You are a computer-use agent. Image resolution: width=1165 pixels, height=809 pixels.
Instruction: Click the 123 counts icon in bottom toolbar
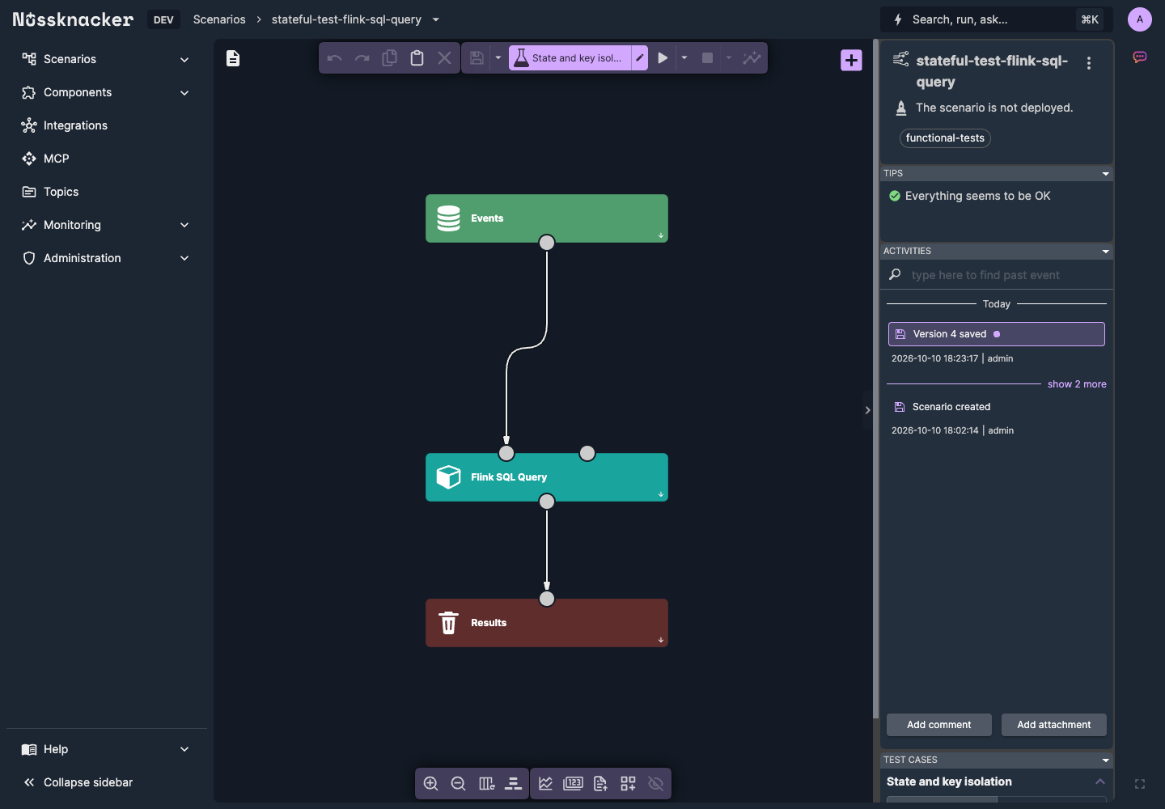click(574, 783)
